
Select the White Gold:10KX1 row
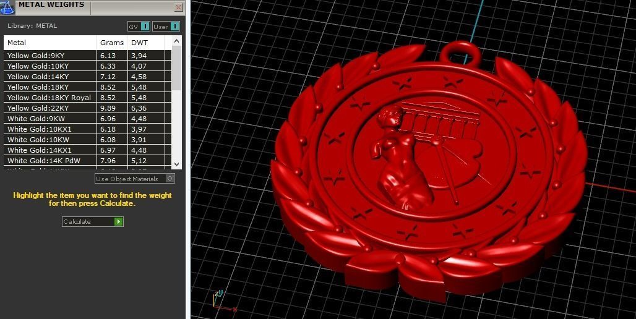coord(87,129)
